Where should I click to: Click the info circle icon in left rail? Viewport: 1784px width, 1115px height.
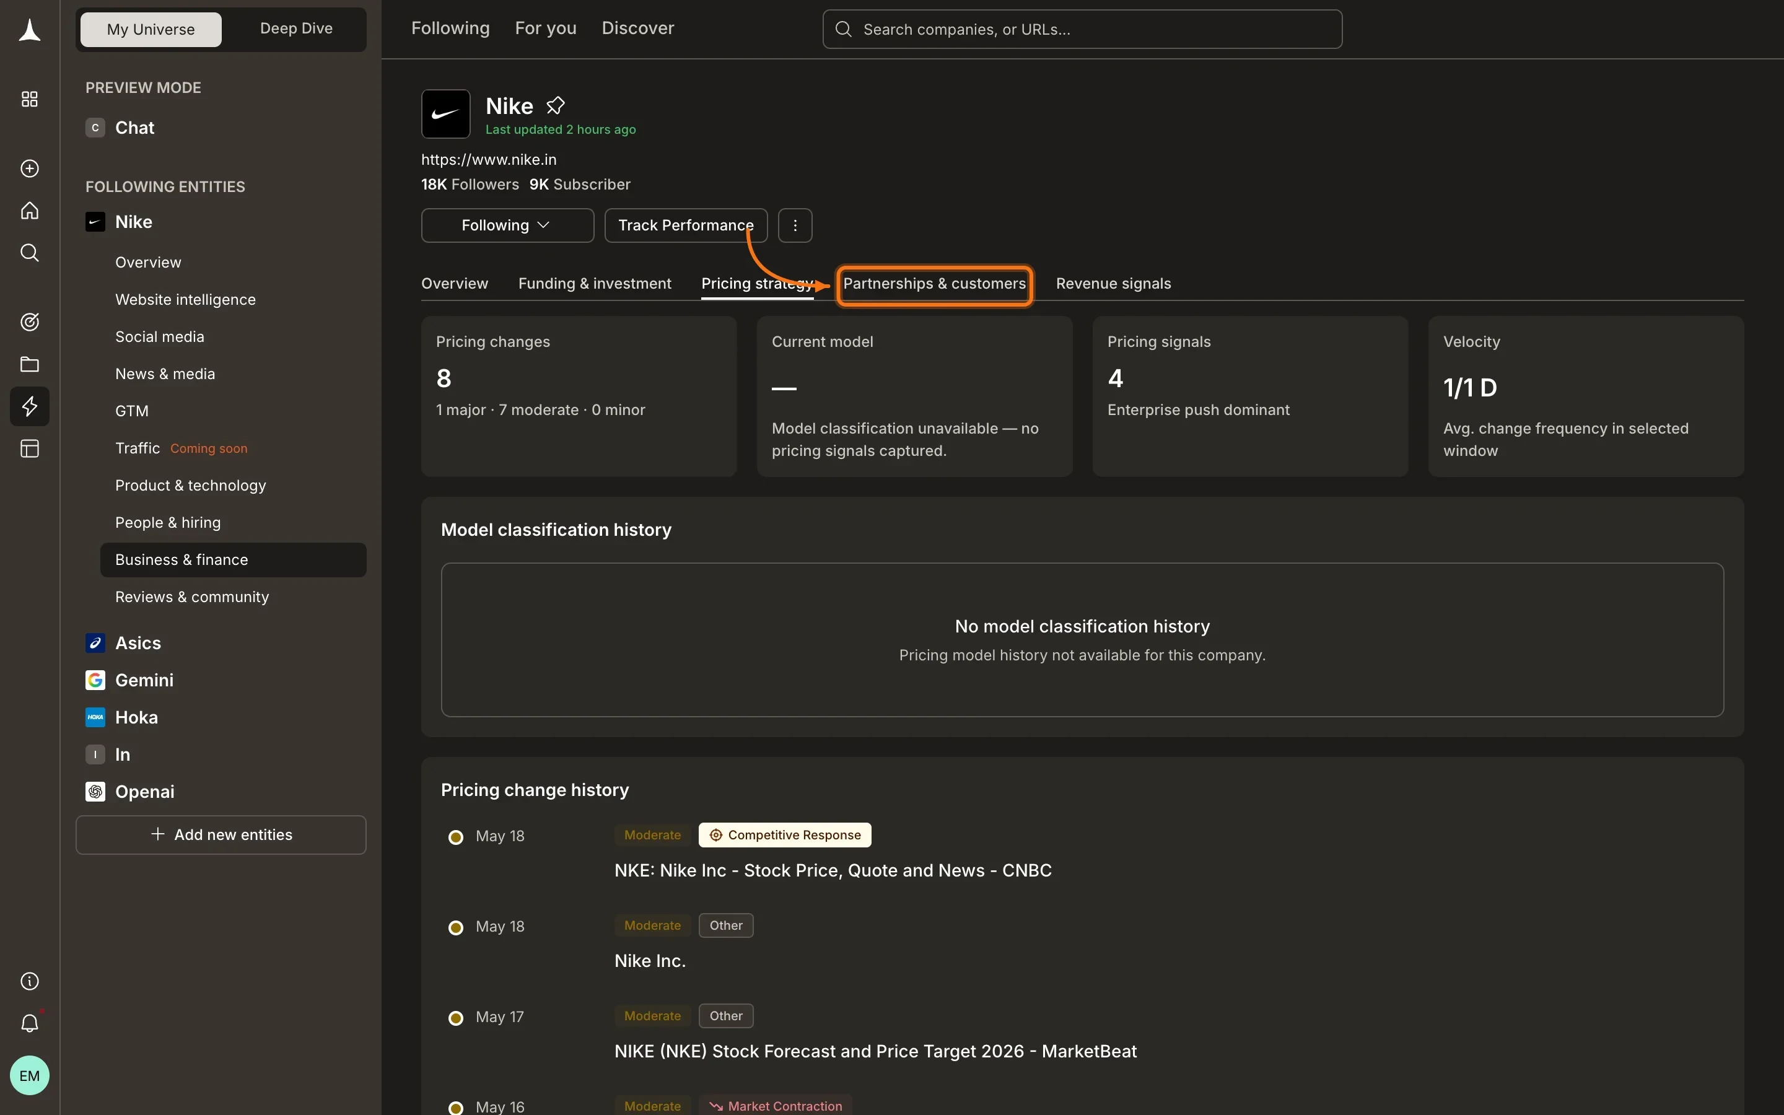[30, 981]
